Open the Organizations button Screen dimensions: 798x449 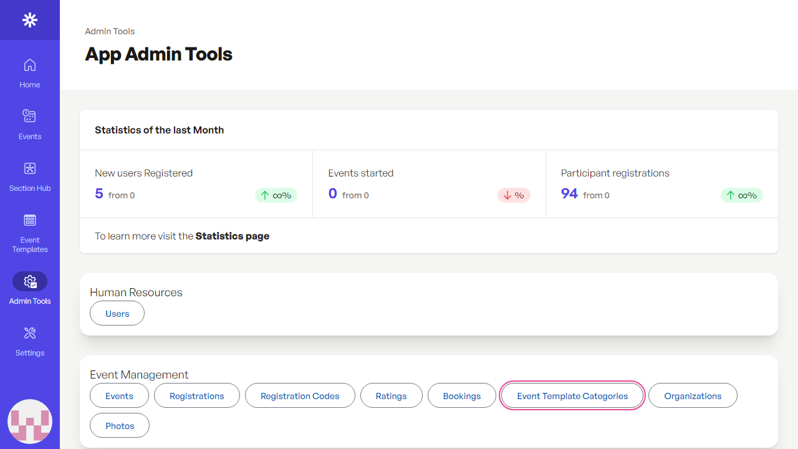(x=693, y=396)
